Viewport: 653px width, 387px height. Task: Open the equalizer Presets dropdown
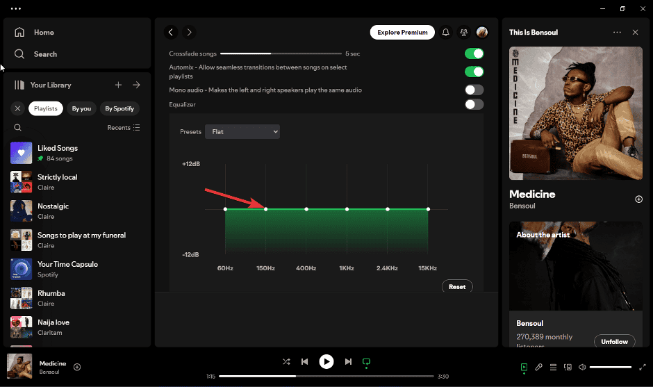coord(242,131)
